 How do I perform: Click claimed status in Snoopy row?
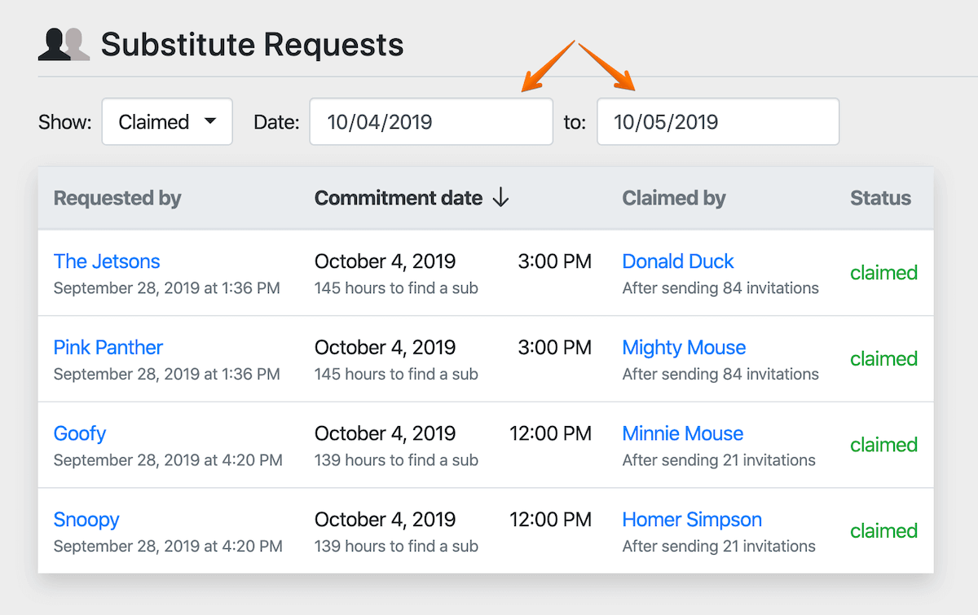tap(883, 531)
